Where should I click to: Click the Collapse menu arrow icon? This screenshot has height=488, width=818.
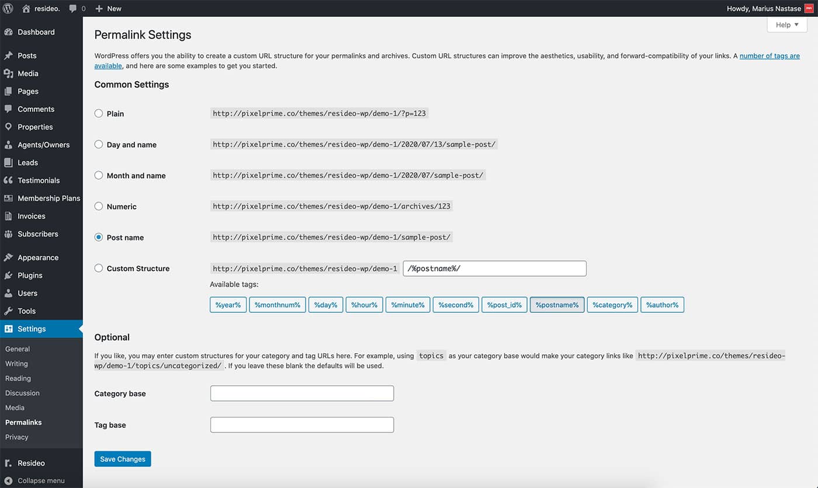8,481
